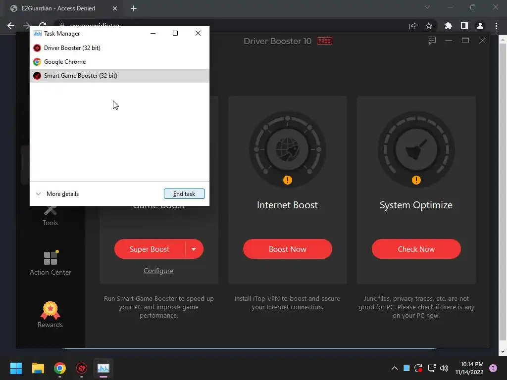Click the Chrome icon in Task Manager list
The image size is (507, 380).
pos(37,62)
